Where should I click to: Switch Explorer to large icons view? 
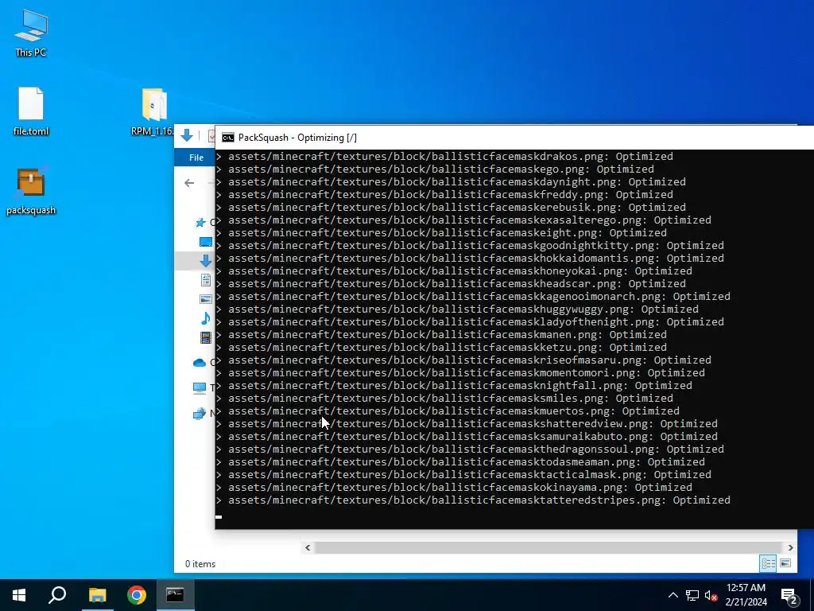785,563
